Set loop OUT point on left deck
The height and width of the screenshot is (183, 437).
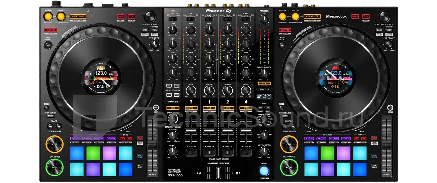point(61,16)
